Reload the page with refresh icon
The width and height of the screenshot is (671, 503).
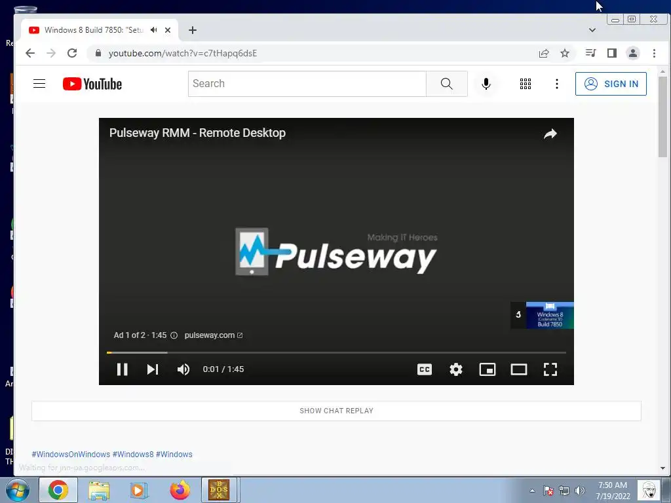tap(72, 53)
